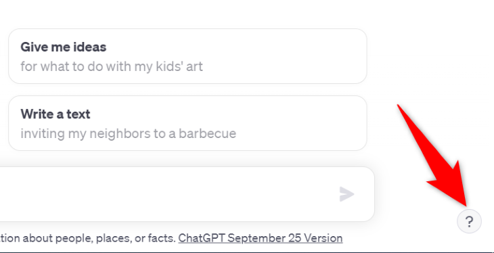
Task: View release notes via the Version link
Action: pyautogui.click(x=261, y=238)
